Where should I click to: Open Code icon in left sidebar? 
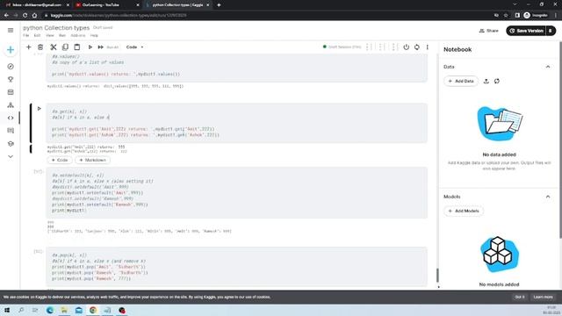click(x=11, y=118)
